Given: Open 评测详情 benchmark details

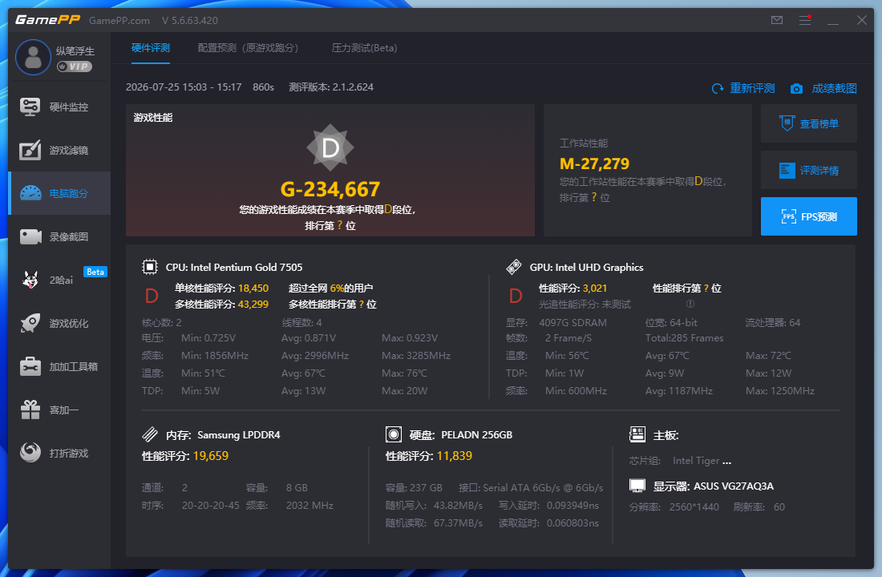Looking at the screenshot, I should (809, 170).
